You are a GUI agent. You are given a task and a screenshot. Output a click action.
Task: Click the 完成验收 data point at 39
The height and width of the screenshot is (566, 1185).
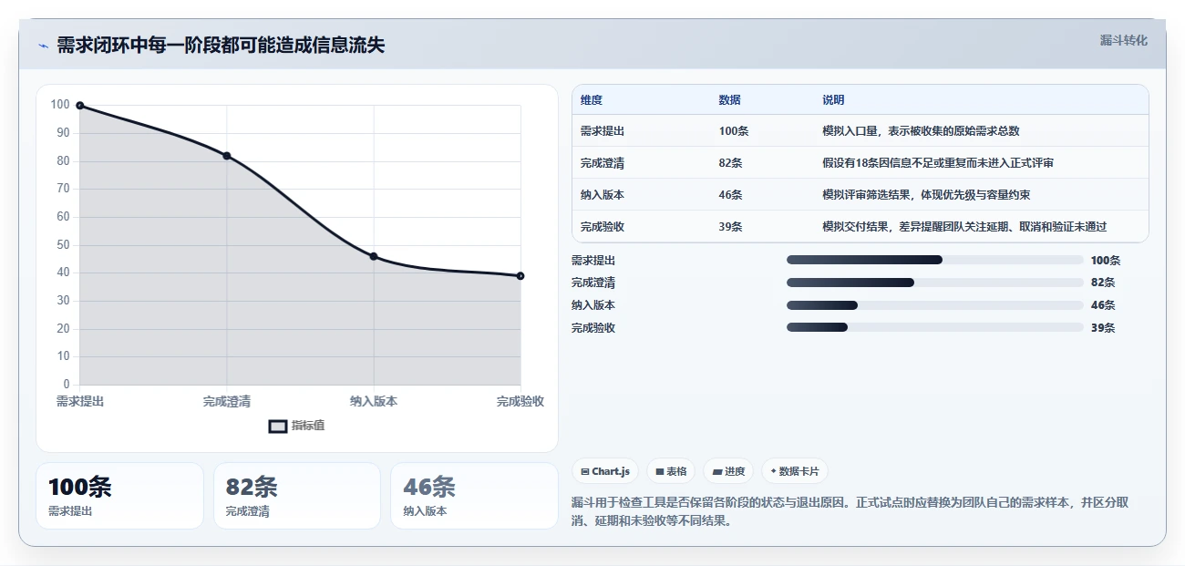pos(520,275)
